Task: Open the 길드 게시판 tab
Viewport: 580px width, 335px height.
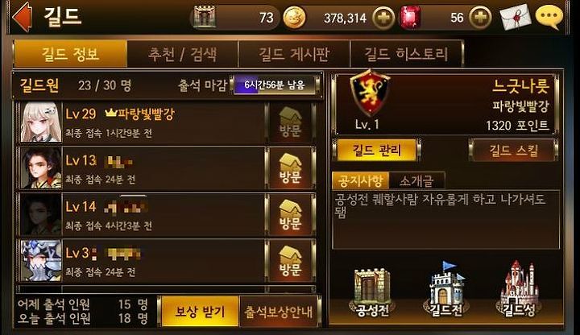Action: [294, 54]
